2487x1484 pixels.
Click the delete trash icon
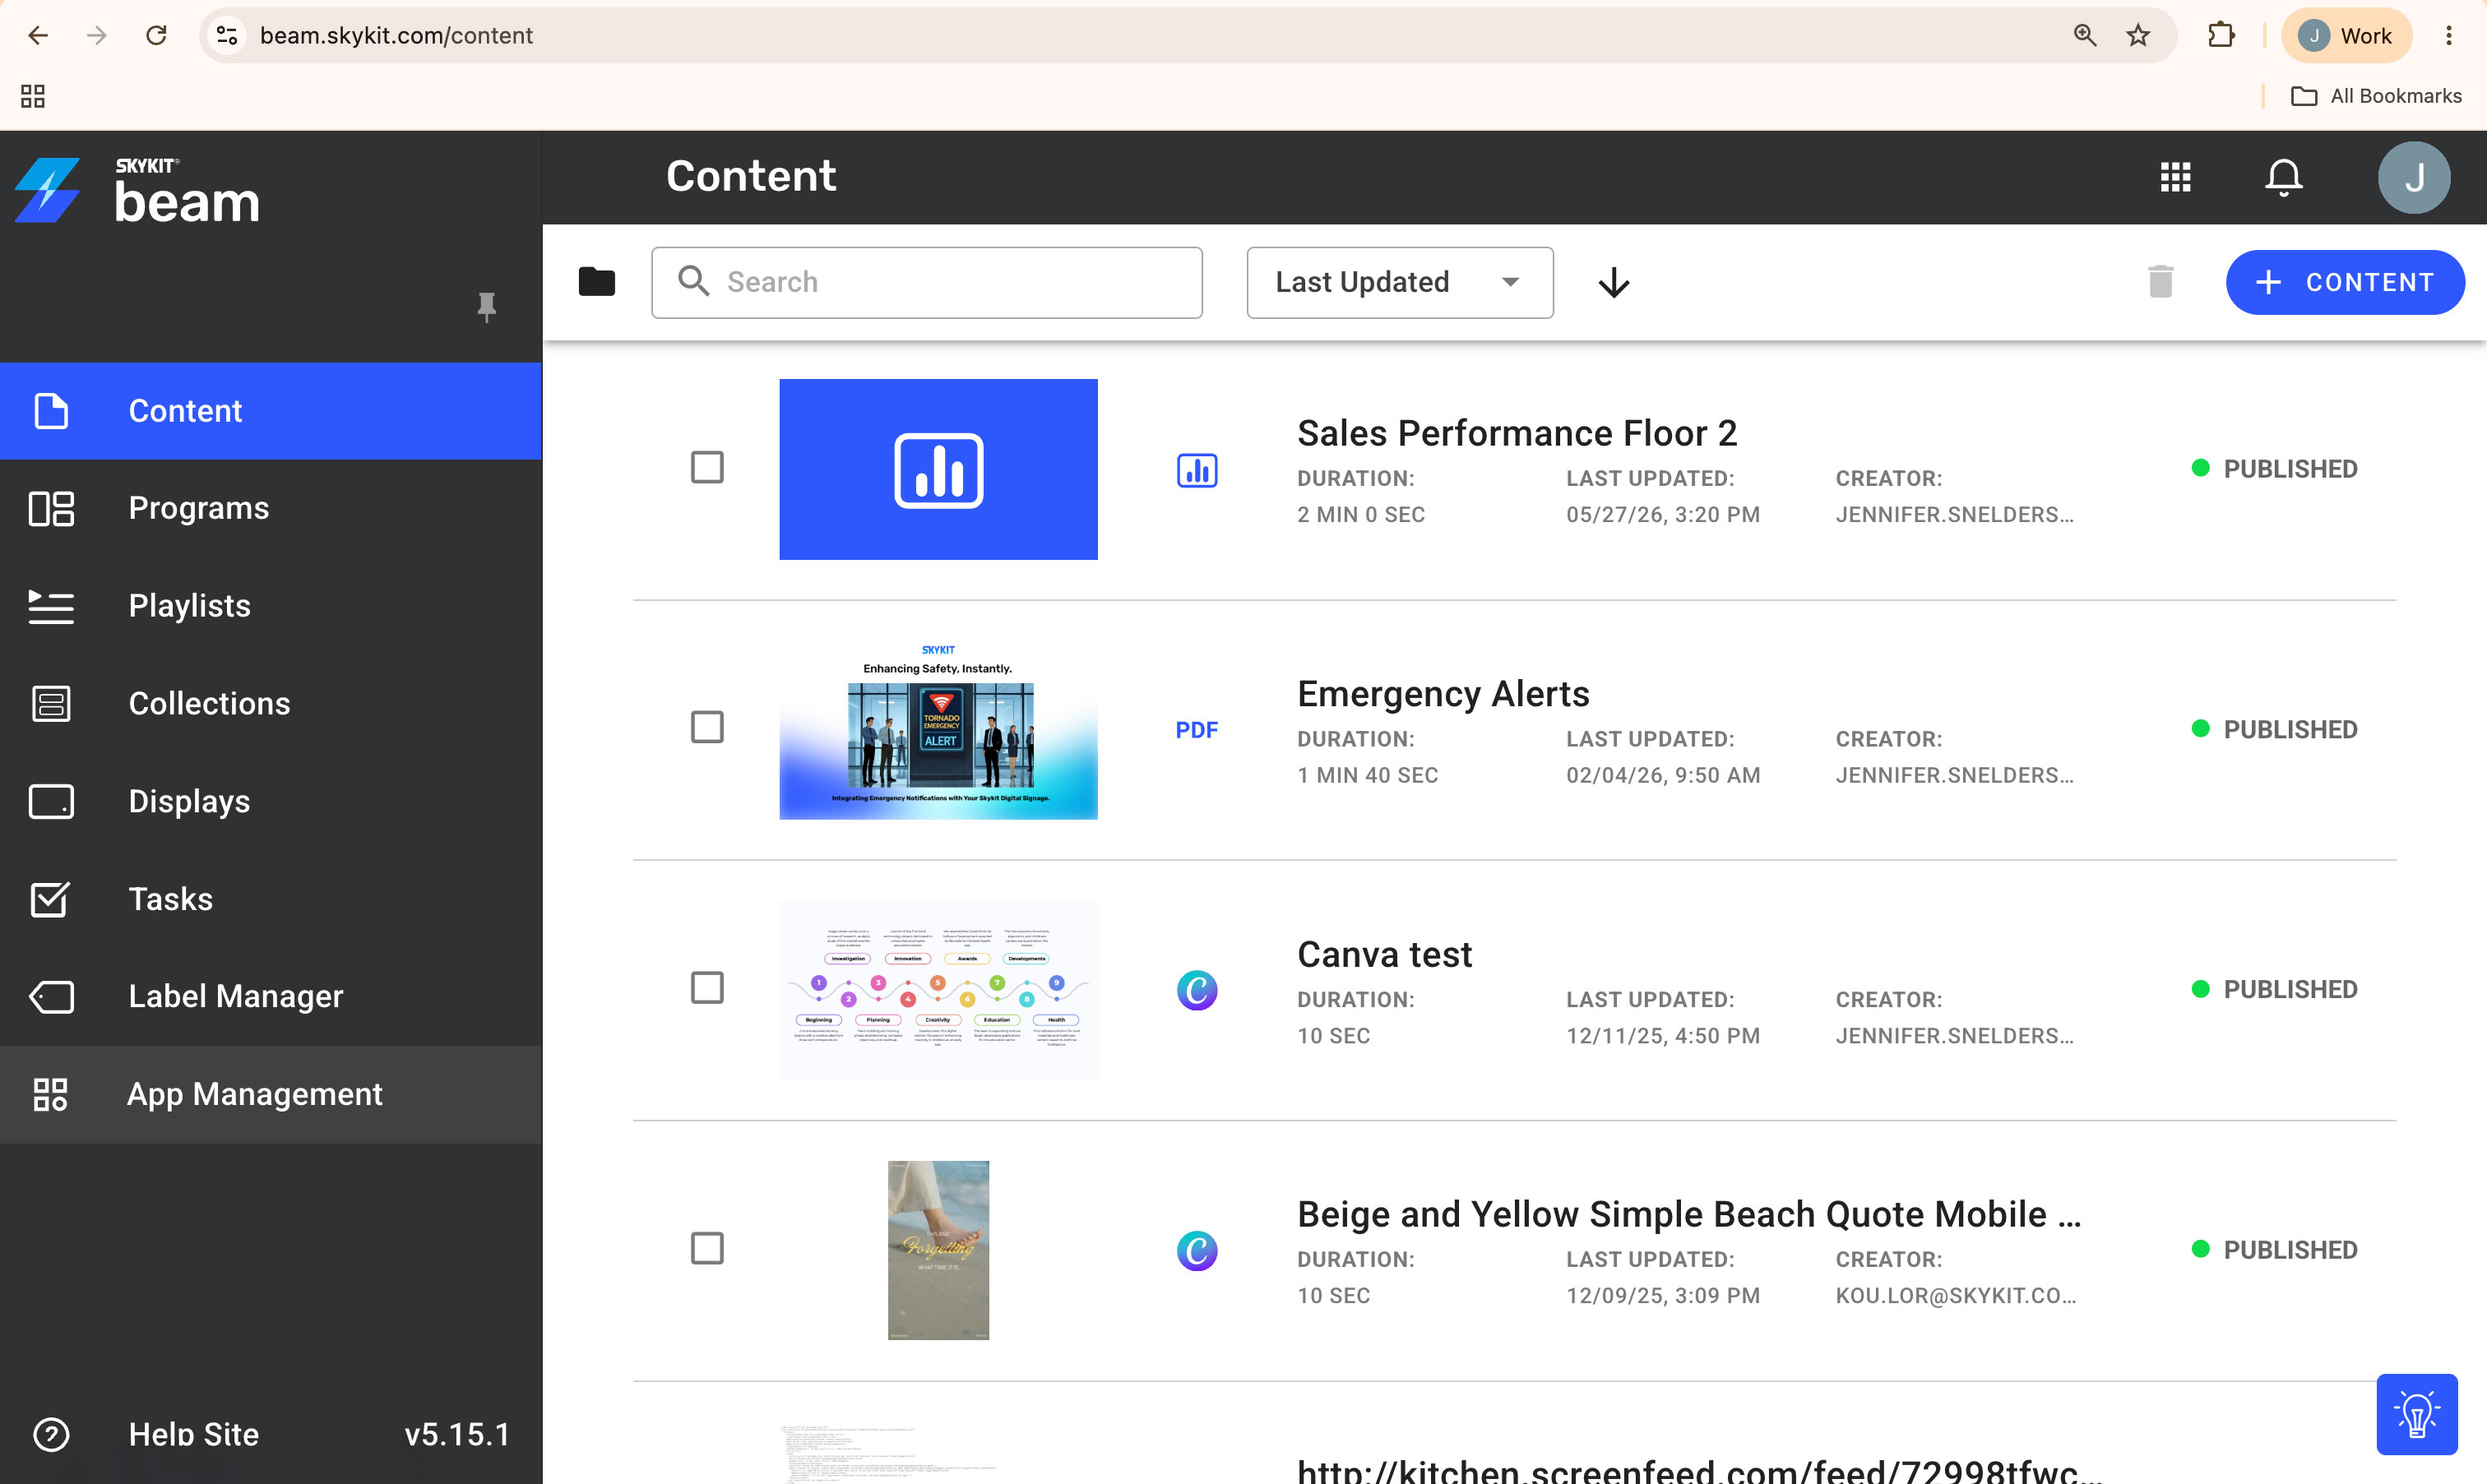[x=2160, y=282]
